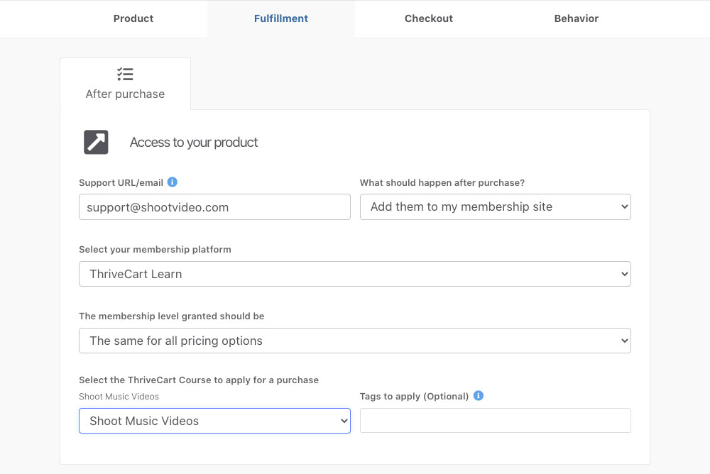Open the membership level granted dropdown
Image resolution: width=710 pixels, height=474 pixels.
tap(355, 341)
